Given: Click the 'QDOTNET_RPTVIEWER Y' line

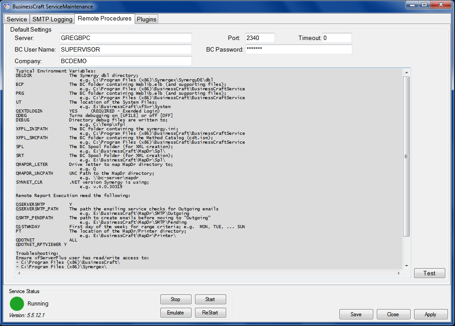Looking at the screenshot, I should tap(41, 244).
